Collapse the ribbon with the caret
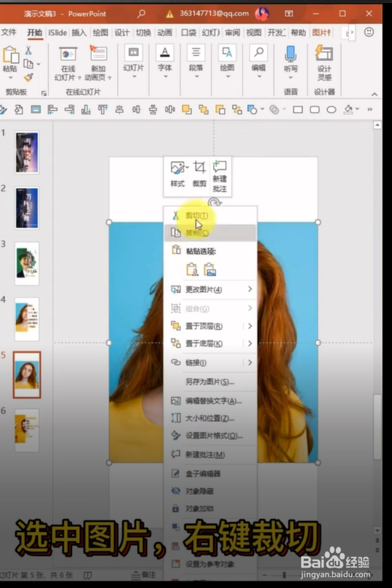This screenshot has width=392, height=588. (375, 94)
